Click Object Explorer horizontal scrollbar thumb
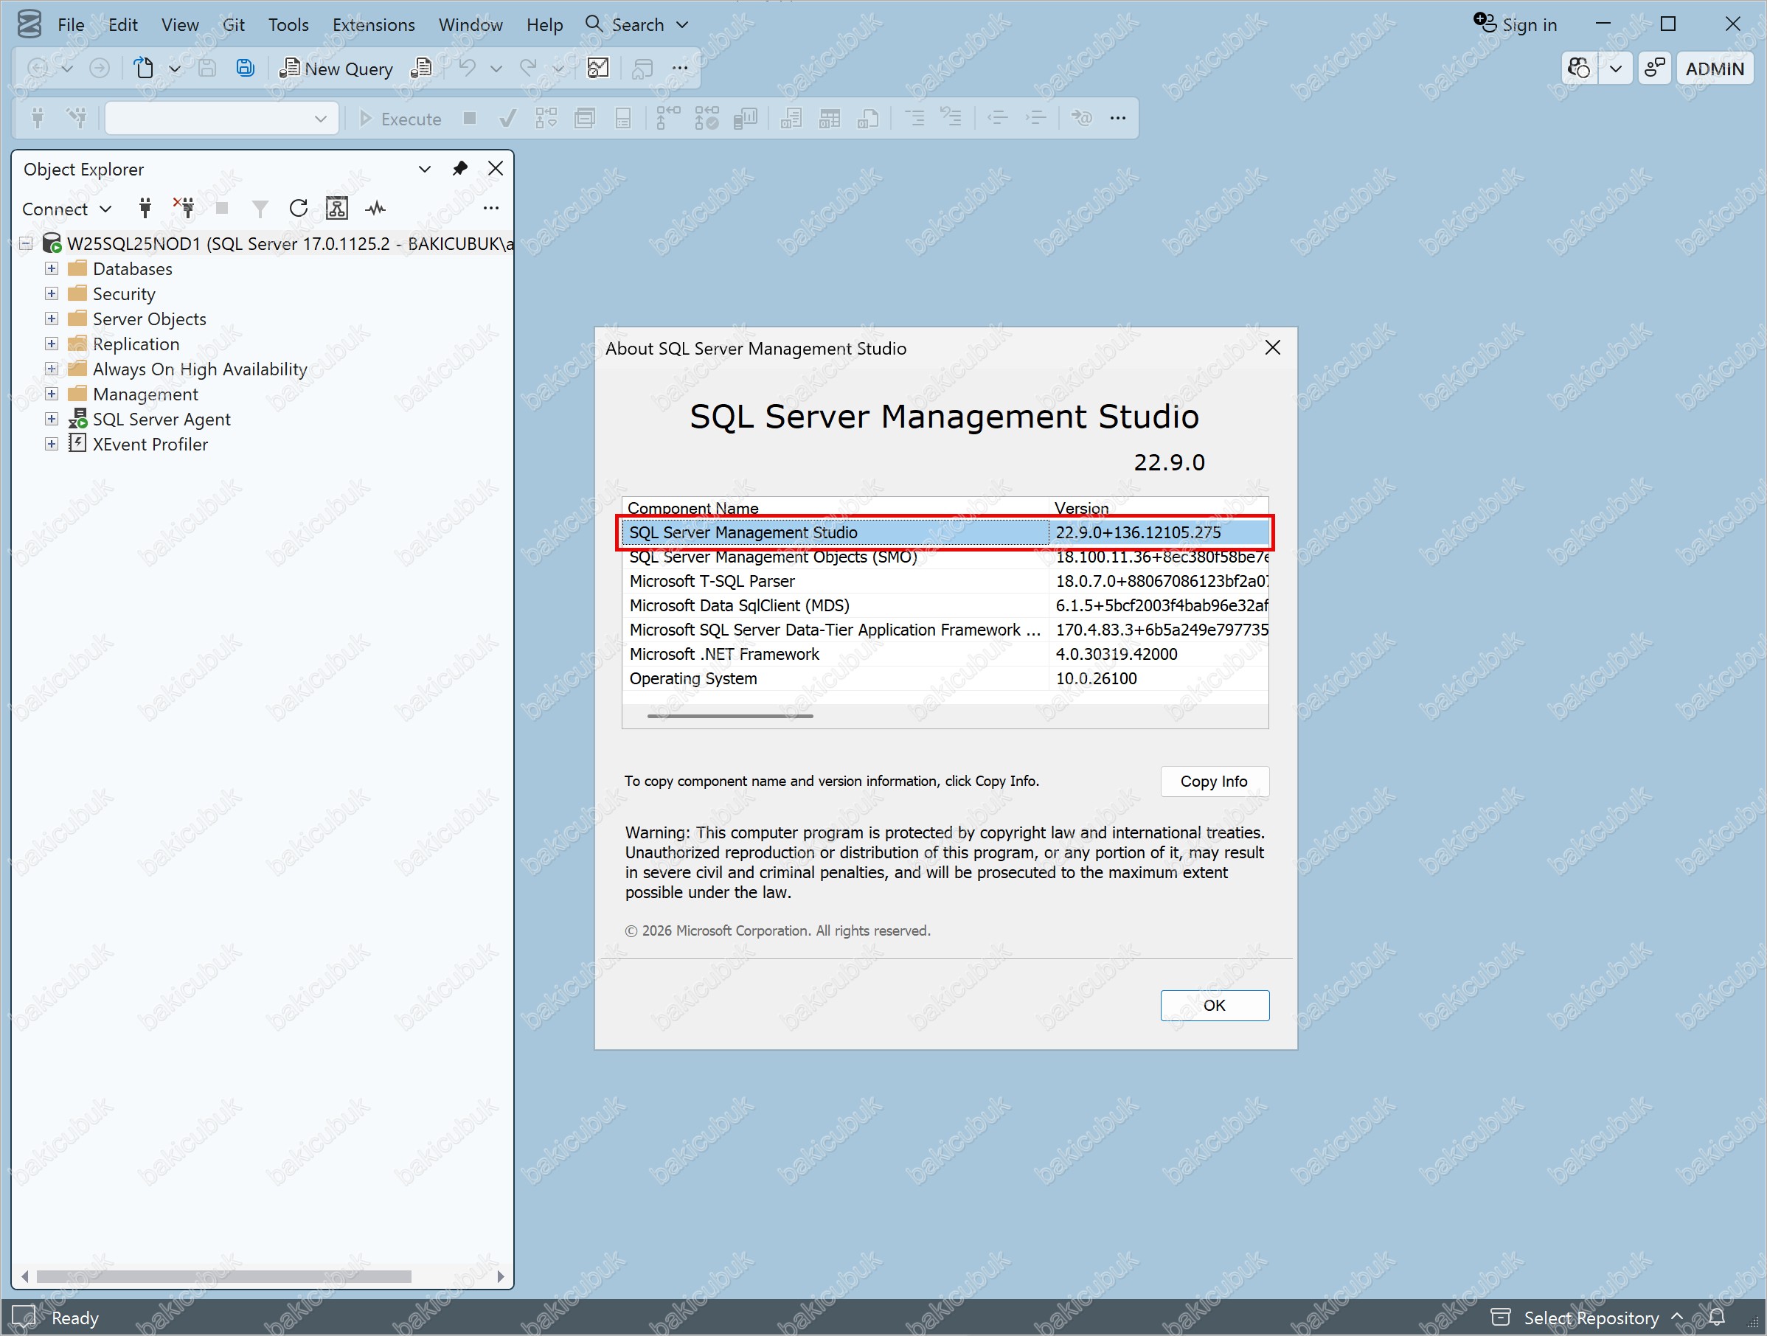 coord(223,1276)
